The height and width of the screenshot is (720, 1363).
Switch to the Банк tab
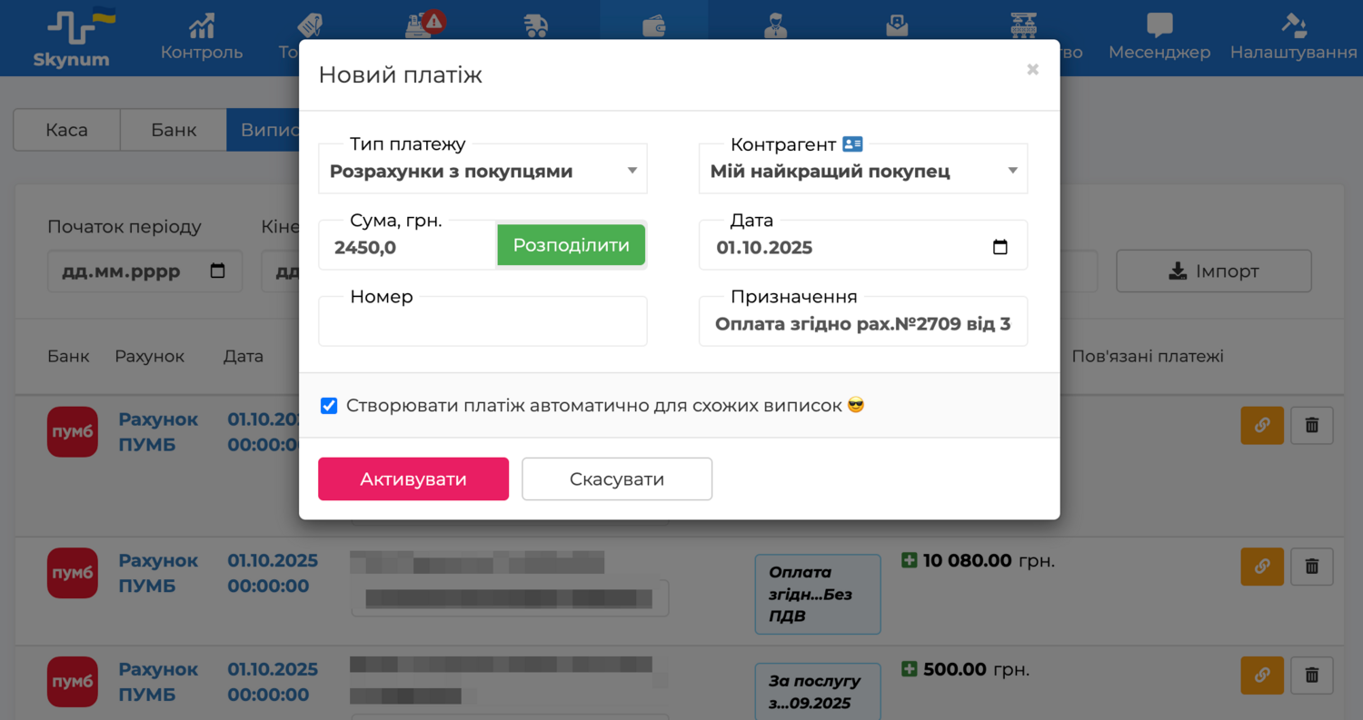[x=174, y=130]
